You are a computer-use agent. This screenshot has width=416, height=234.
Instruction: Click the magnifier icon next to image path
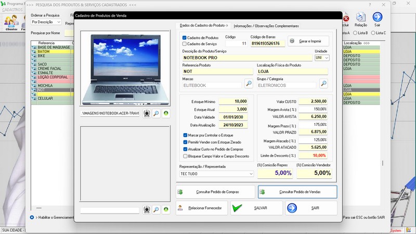click(x=156, y=113)
